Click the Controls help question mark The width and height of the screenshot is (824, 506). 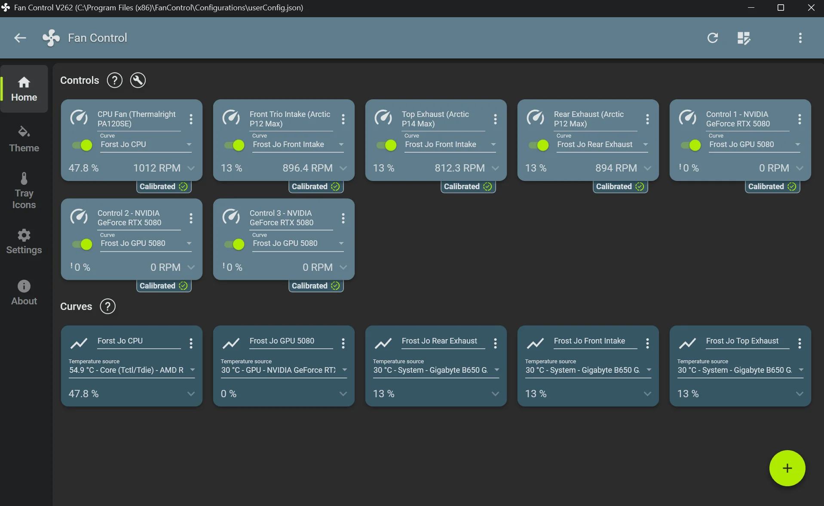[x=114, y=80]
